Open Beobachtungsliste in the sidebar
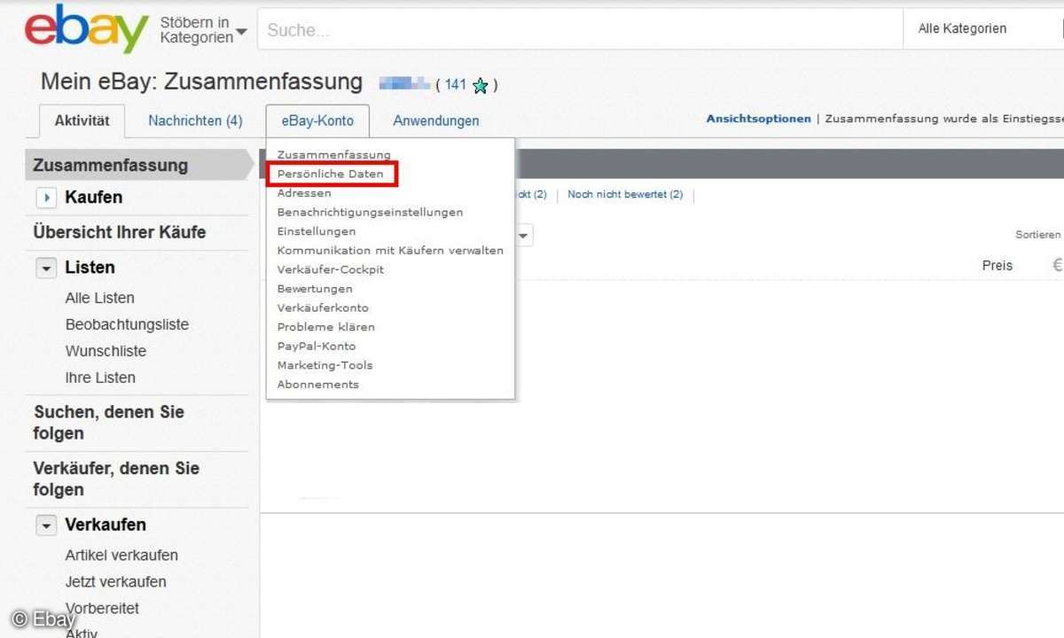The image size is (1064, 638). point(127,324)
